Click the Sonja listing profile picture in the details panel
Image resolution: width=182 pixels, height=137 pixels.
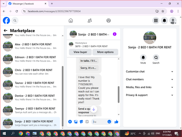coord(150,38)
